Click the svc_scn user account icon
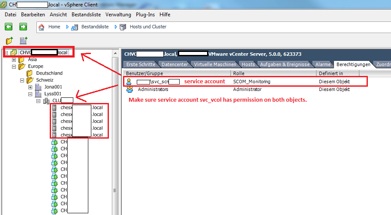 pos(129,82)
